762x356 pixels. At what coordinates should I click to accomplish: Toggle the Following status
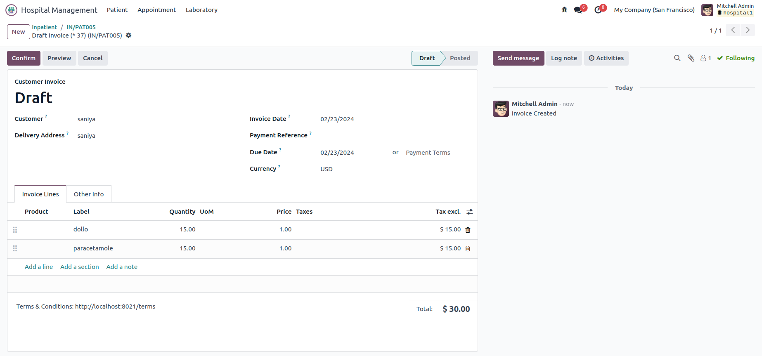pos(736,58)
